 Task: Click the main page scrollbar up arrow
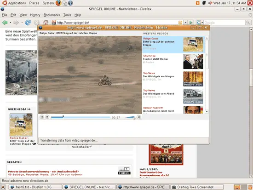(x=251, y=29)
